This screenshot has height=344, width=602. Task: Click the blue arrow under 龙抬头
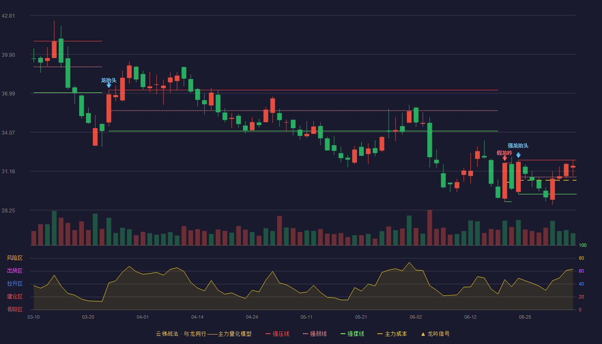(x=109, y=86)
